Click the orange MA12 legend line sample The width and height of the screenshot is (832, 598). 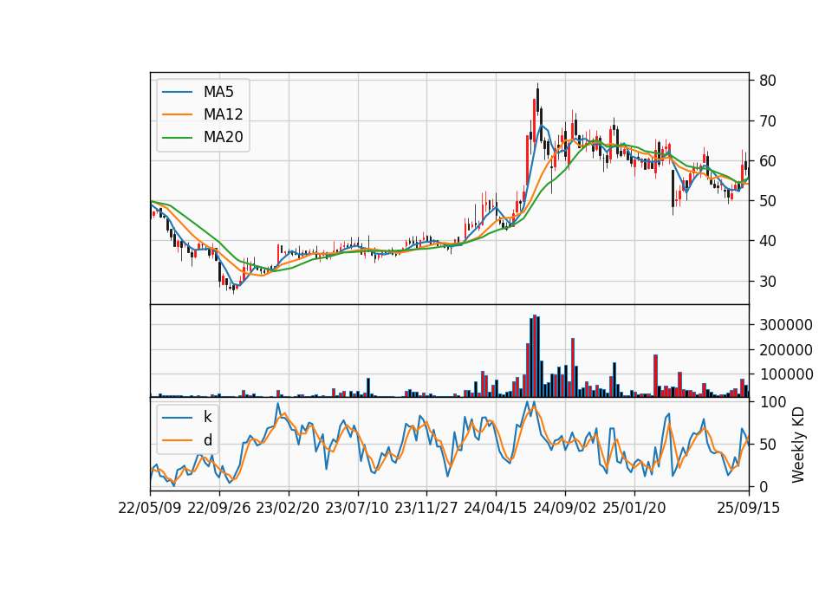pos(177,114)
